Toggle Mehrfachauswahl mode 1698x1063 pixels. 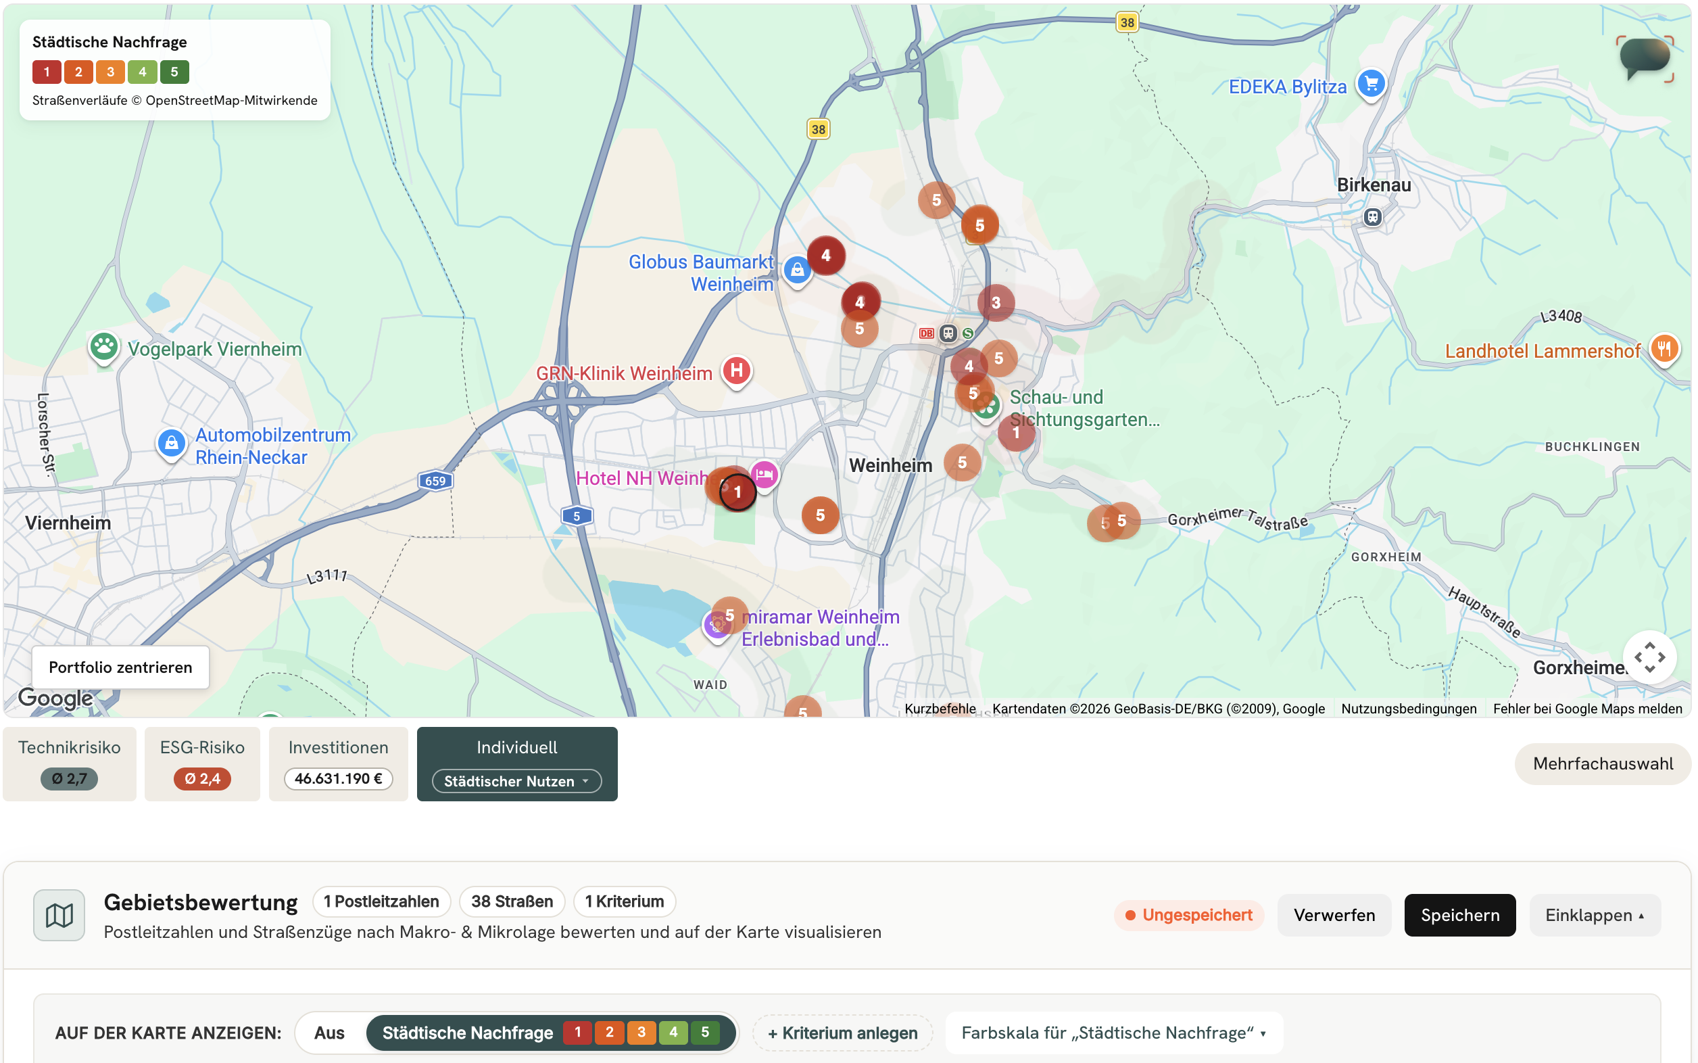point(1603,763)
